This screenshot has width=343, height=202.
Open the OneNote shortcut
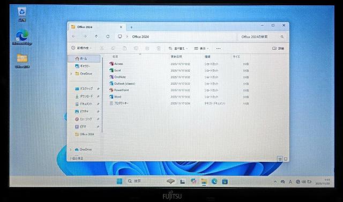118,77
